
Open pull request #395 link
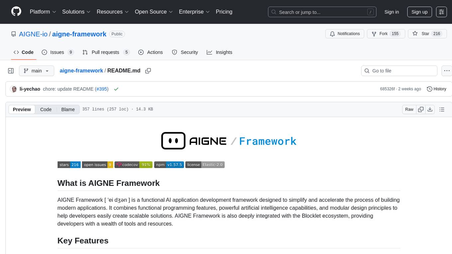[x=102, y=89]
